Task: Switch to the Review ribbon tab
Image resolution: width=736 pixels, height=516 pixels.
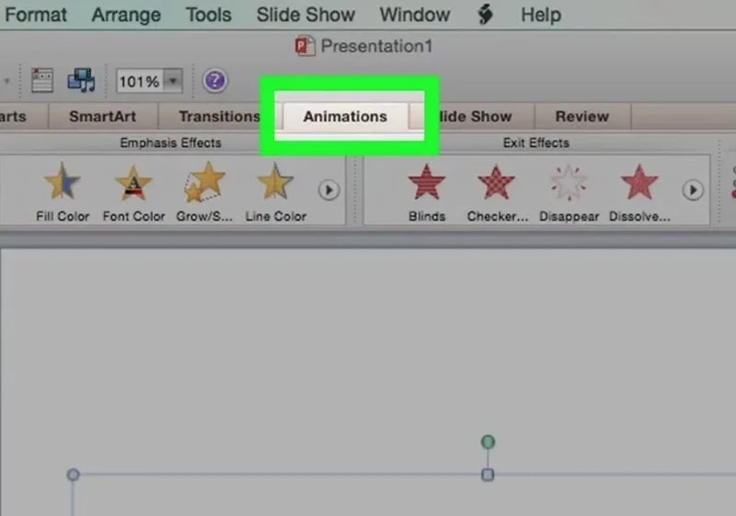Action: tap(582, 116)
